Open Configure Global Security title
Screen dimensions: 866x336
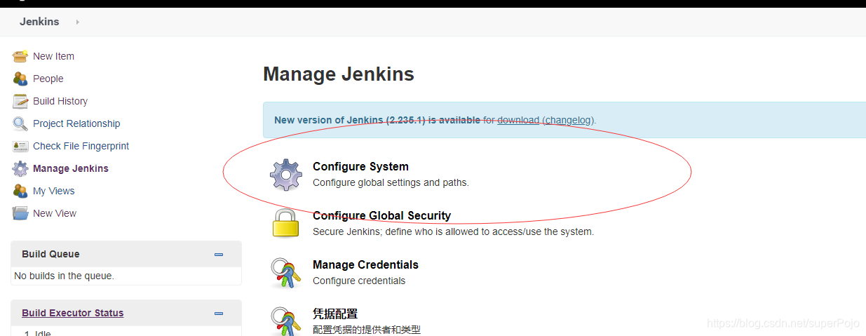pos(381,215)
